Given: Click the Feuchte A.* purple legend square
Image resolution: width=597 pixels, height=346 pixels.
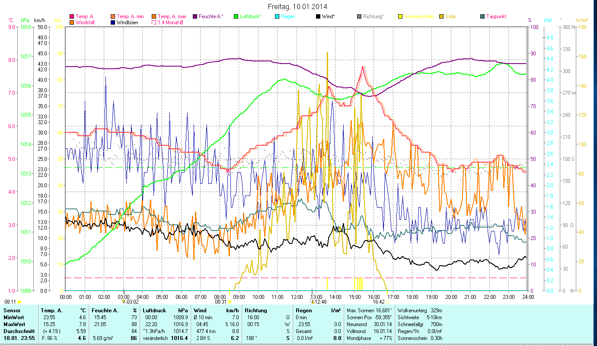Looking at the screenshot, I should click(x=195, y=16).
